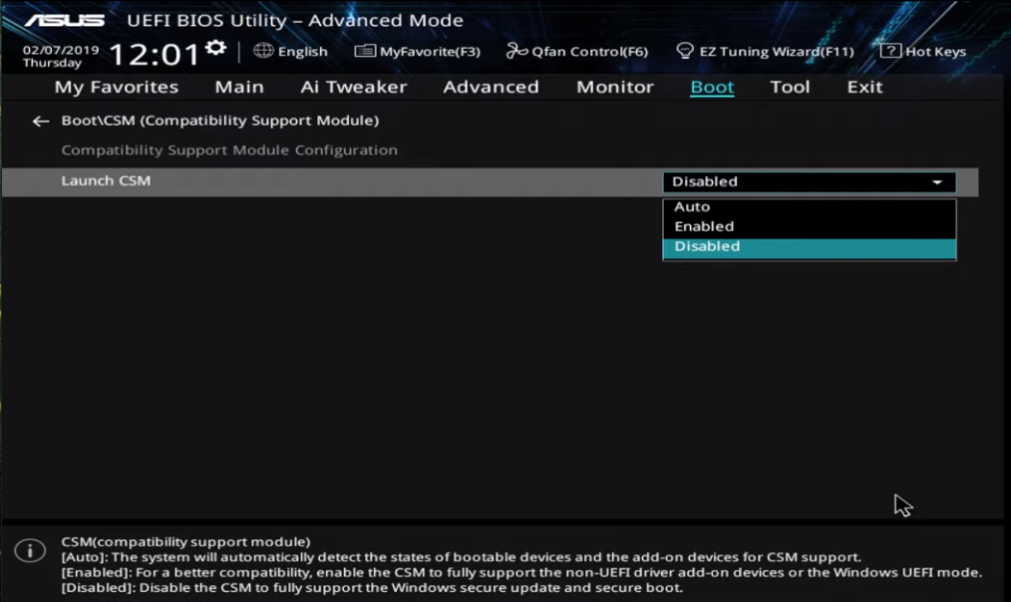Switch to the Main tab
This screenshot has height=602, width=1011.
pyautogui.click(x=239, y=87)
